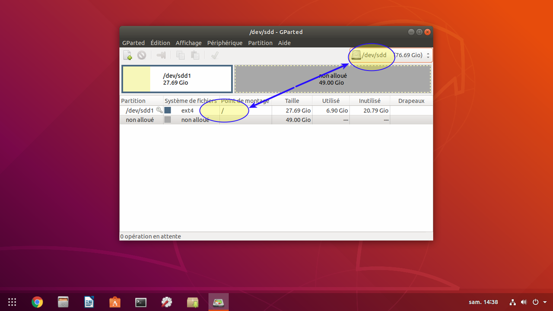Click the resize/move partition toolbar icon
553x311 pixels.
click(161, 55)
